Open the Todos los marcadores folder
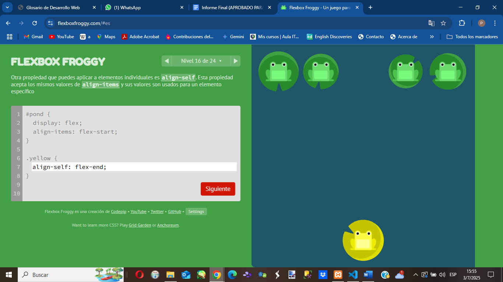This screenshot has height=282, width=503. coord(472,37)
